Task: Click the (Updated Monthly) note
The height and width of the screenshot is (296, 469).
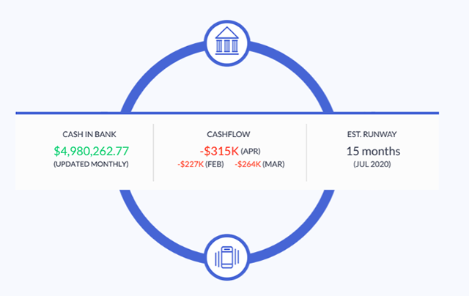Action: point(90,163)
